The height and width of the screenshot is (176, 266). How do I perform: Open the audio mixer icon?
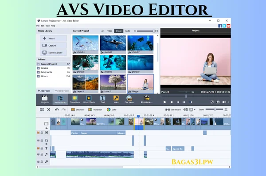(186, 110)
